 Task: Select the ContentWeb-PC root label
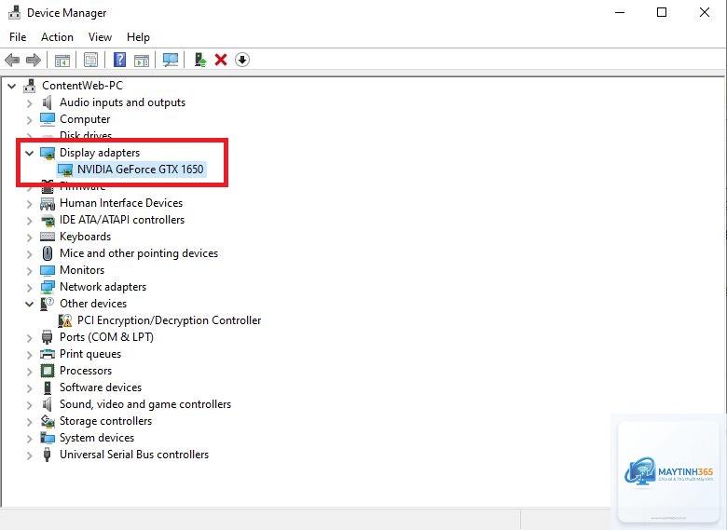point(83,86)
